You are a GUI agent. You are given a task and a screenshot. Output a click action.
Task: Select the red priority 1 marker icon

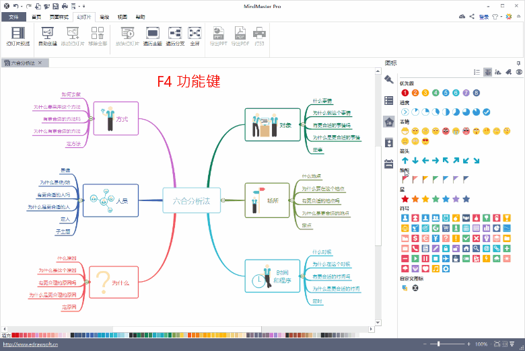click(x=405, y=93)
